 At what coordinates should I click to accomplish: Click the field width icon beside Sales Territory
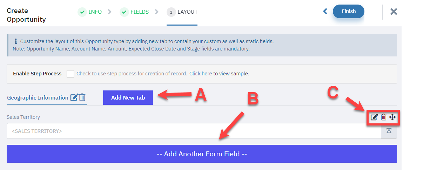click(x=389, y=131)
